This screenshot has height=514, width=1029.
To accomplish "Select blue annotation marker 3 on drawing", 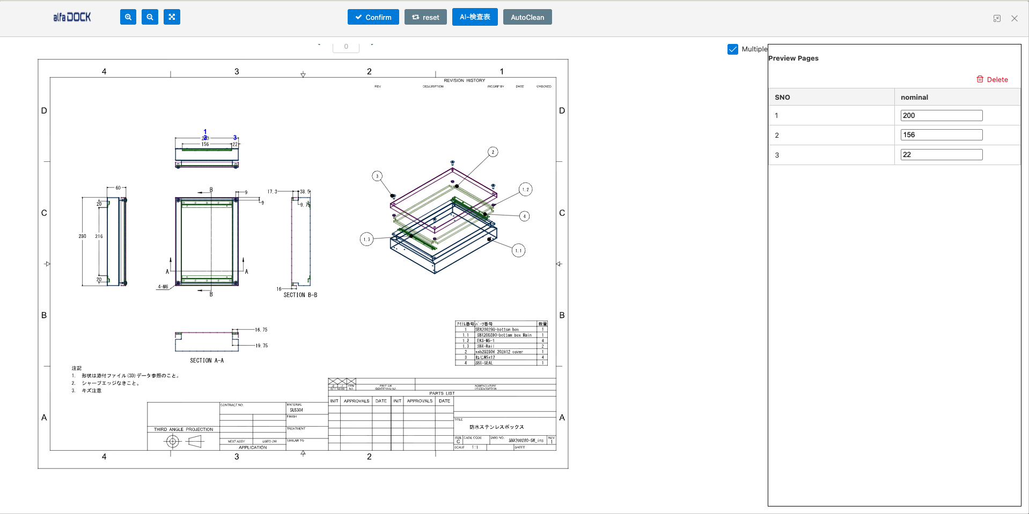I will pos(234,138).
